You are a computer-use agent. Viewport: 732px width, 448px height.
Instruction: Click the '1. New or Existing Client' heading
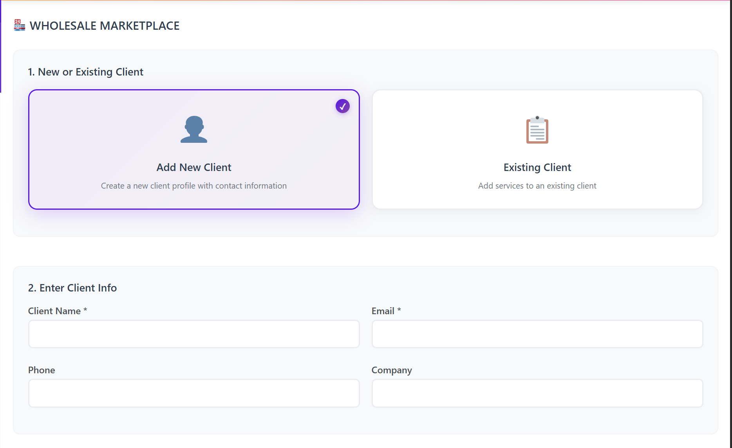click(85, 72)
